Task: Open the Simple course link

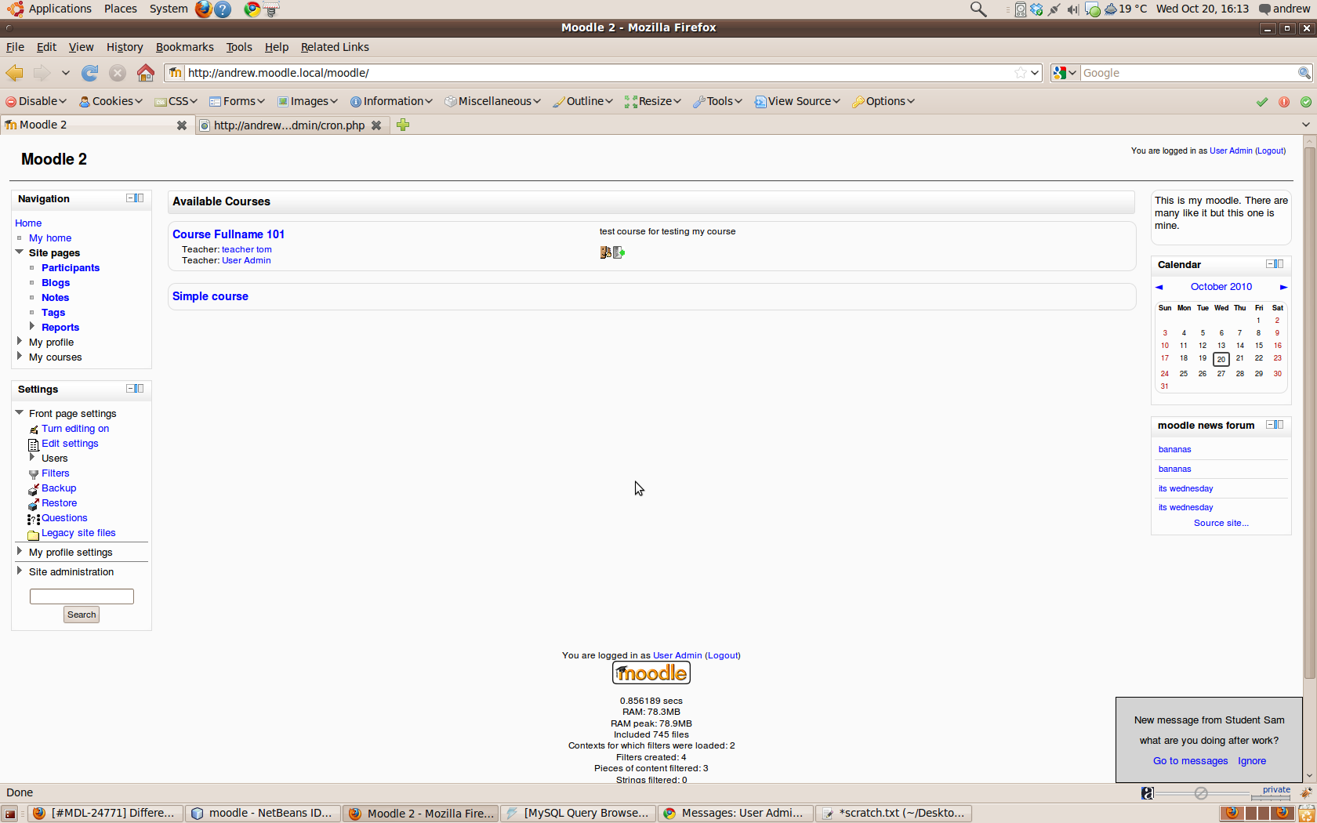Action: 210,296
